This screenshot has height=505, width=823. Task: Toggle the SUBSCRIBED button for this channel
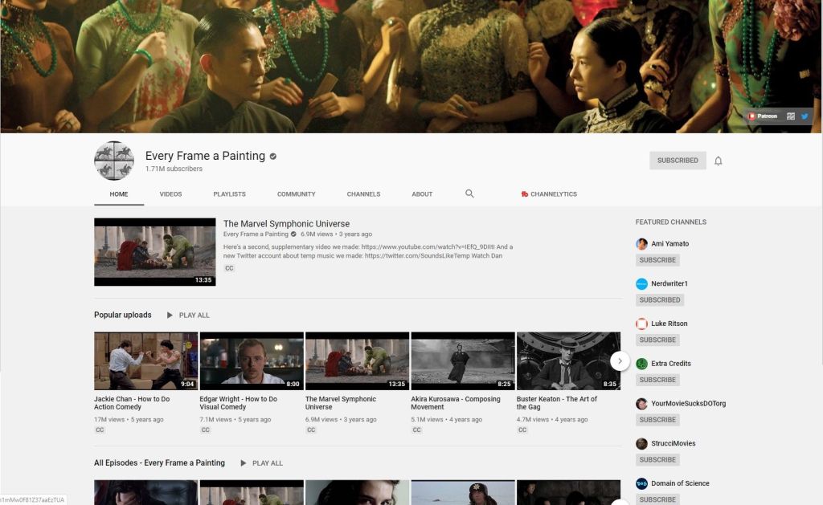(x=678, y=161)
